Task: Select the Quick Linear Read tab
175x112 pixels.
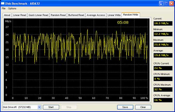Action: point(38,15)
